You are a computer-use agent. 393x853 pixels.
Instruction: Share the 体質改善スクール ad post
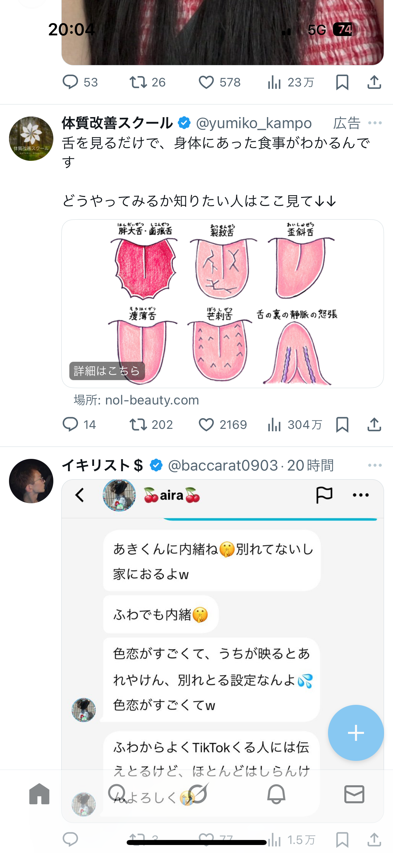(x=374, y=425)
